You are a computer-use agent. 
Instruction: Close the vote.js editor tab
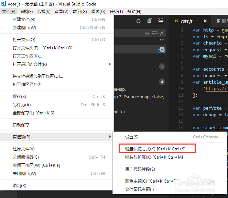click(x=205, y=21)
